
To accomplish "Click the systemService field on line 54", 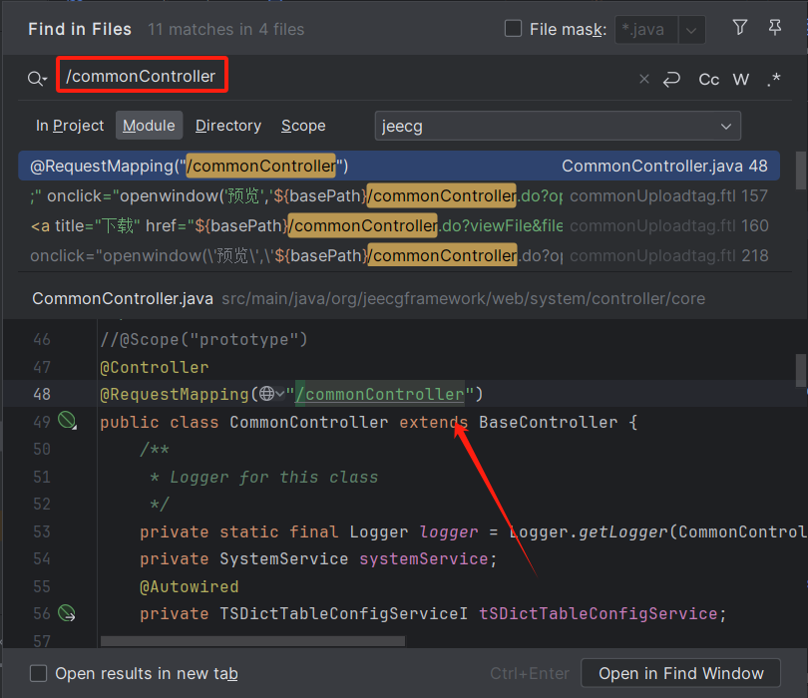I will (x=424, y=559).
